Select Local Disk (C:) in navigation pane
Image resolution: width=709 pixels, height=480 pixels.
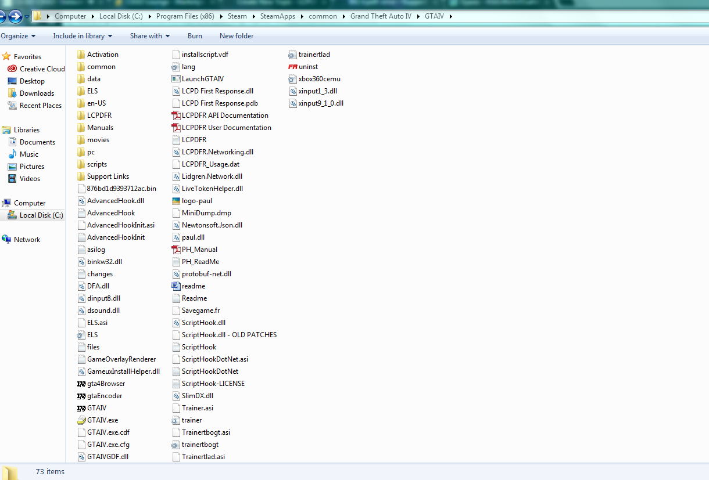(x=35, y=215)
